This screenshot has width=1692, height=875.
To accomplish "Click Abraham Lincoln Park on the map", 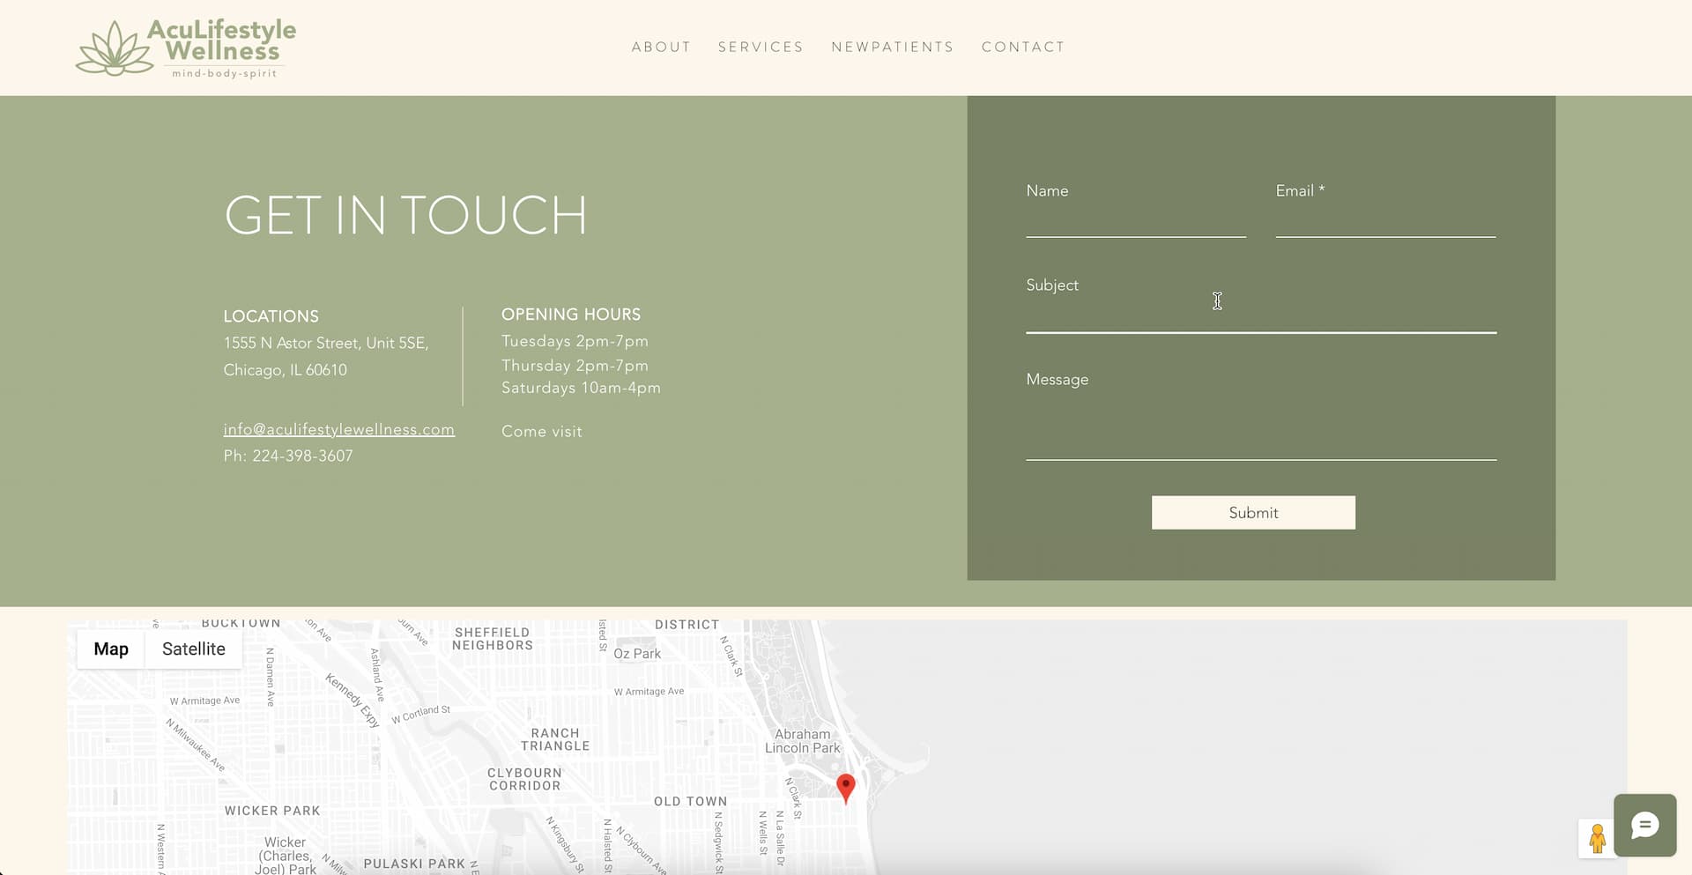I will click(x=802, y=741).
